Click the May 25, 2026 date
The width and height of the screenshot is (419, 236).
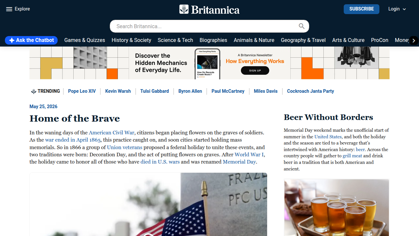(x=44, y=107)
